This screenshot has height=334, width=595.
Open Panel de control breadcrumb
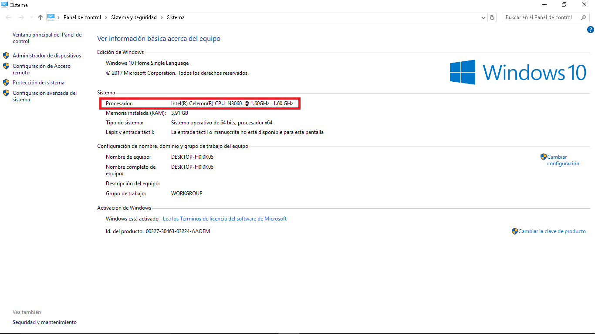tap(82, 17)
